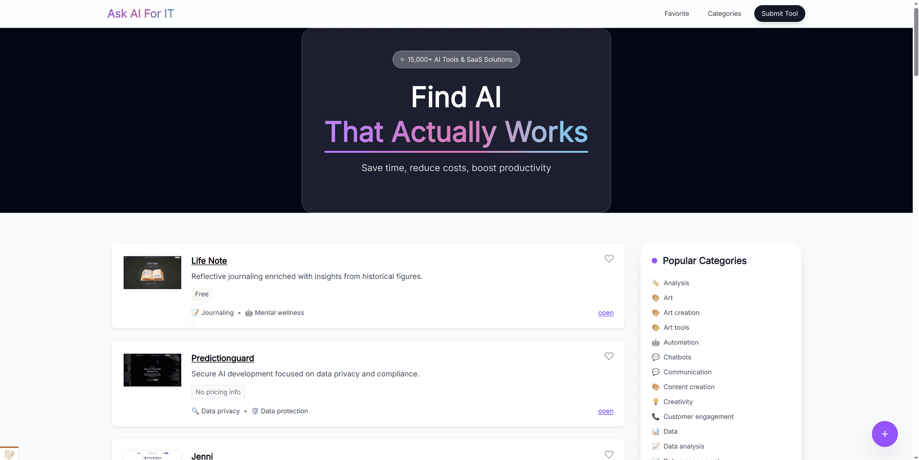Viewport: 919px width, 460px height.
Task: Favorite the Jenni tool
Action: pos(609,454)
